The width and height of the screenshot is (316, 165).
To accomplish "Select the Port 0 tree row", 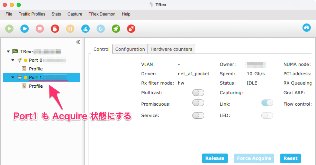I will pos(42,60).
